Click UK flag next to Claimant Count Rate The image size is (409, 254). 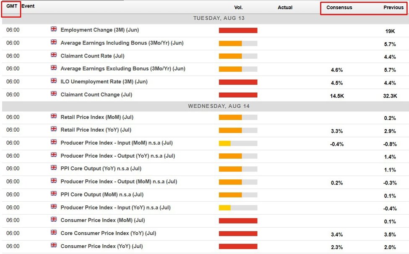point(54,55)
